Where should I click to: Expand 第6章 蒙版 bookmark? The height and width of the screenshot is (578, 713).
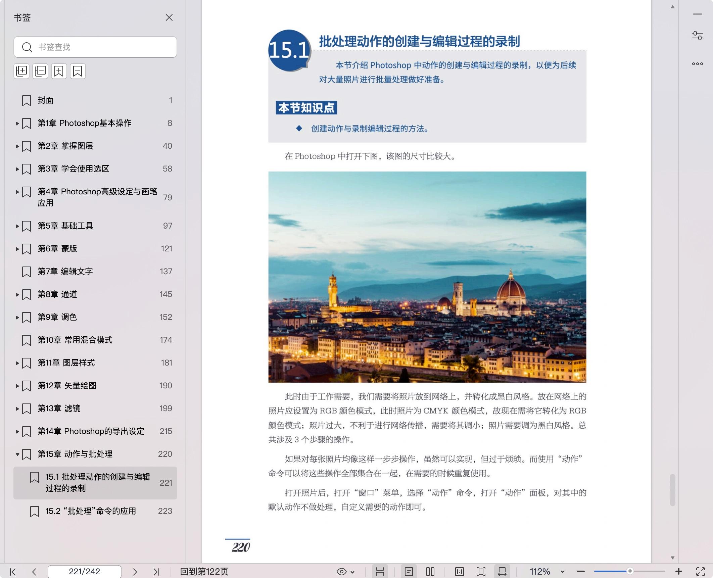(x=17, y=249)
